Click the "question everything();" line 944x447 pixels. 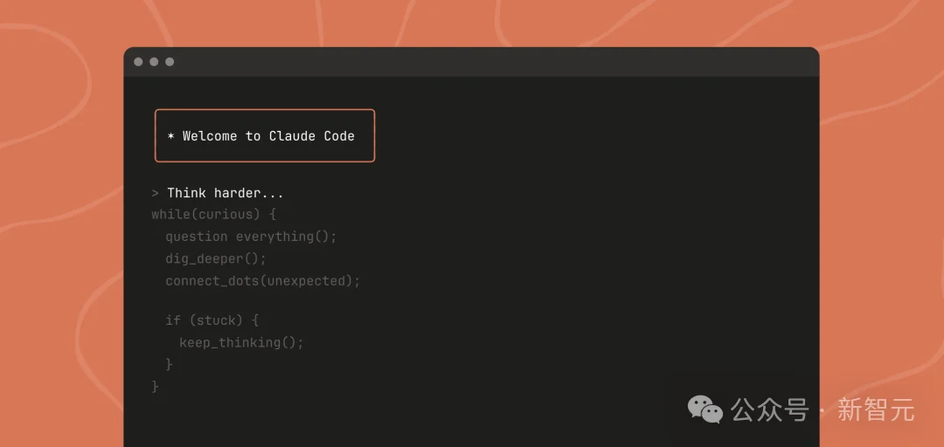251,237
